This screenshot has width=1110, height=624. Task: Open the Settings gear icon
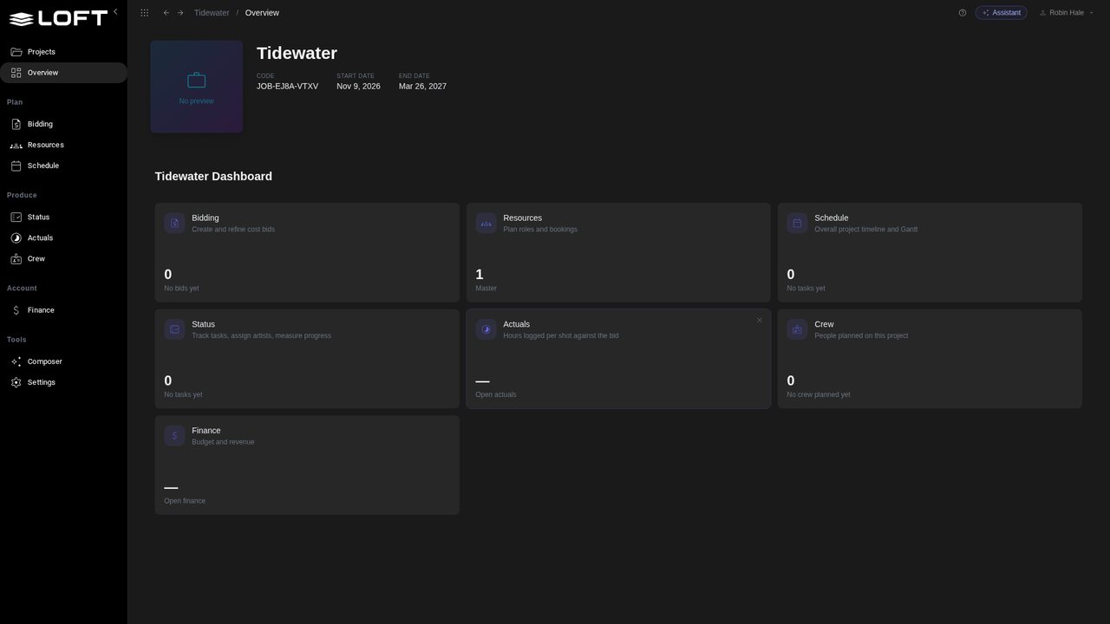pos(16,382)
